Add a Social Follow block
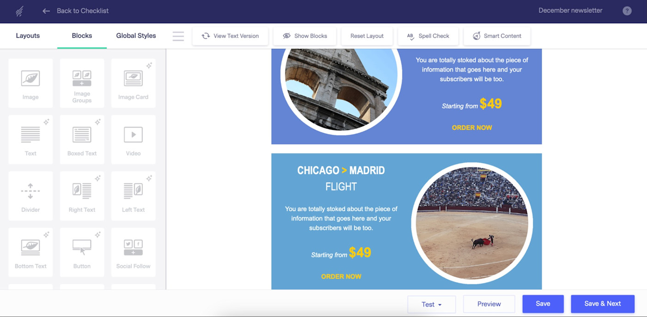Image resolution: width=647 pixels, height=317 pixels. (x=133, y=252)
